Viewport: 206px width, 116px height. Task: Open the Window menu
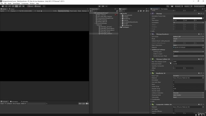pos(32,4)
